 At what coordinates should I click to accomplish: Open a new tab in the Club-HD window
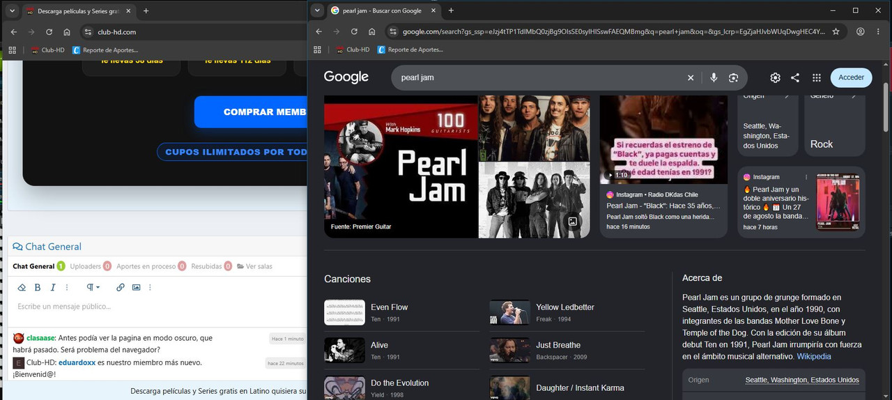146,11
